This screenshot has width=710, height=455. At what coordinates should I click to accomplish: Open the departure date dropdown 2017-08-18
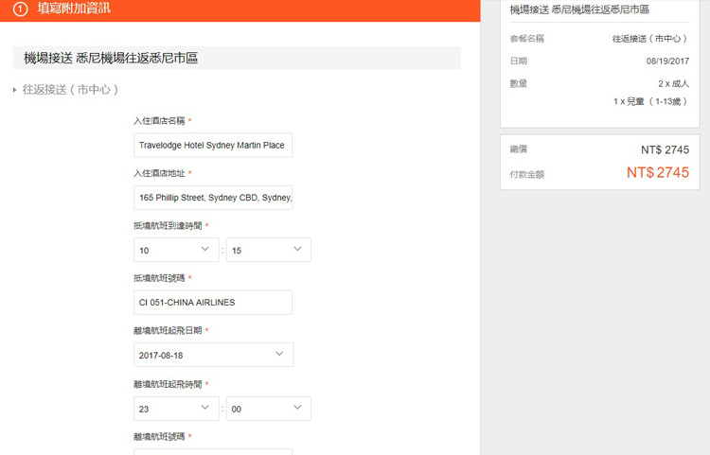coord(213,355)
